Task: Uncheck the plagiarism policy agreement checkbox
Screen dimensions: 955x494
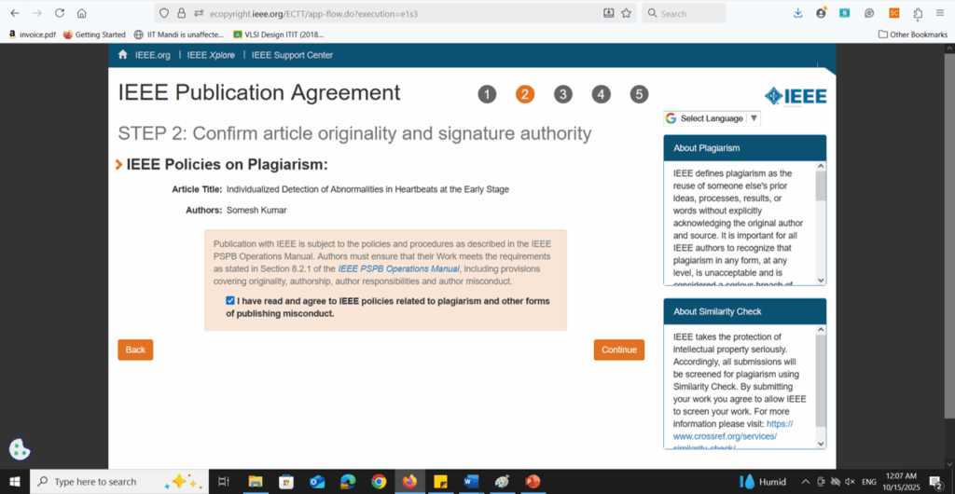Action: pyautogui.click(x=230, y=301)
